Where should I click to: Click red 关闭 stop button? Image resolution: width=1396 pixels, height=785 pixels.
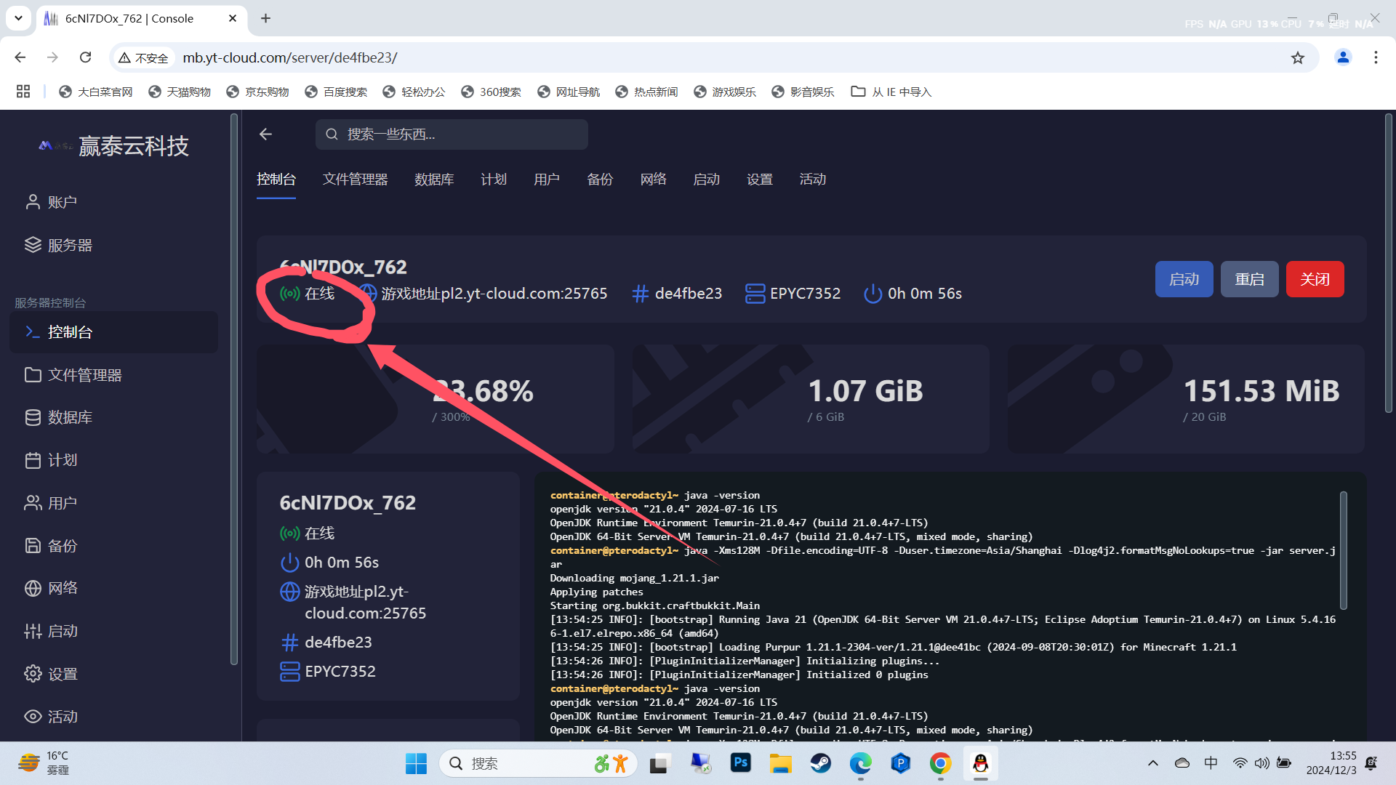1315,279
